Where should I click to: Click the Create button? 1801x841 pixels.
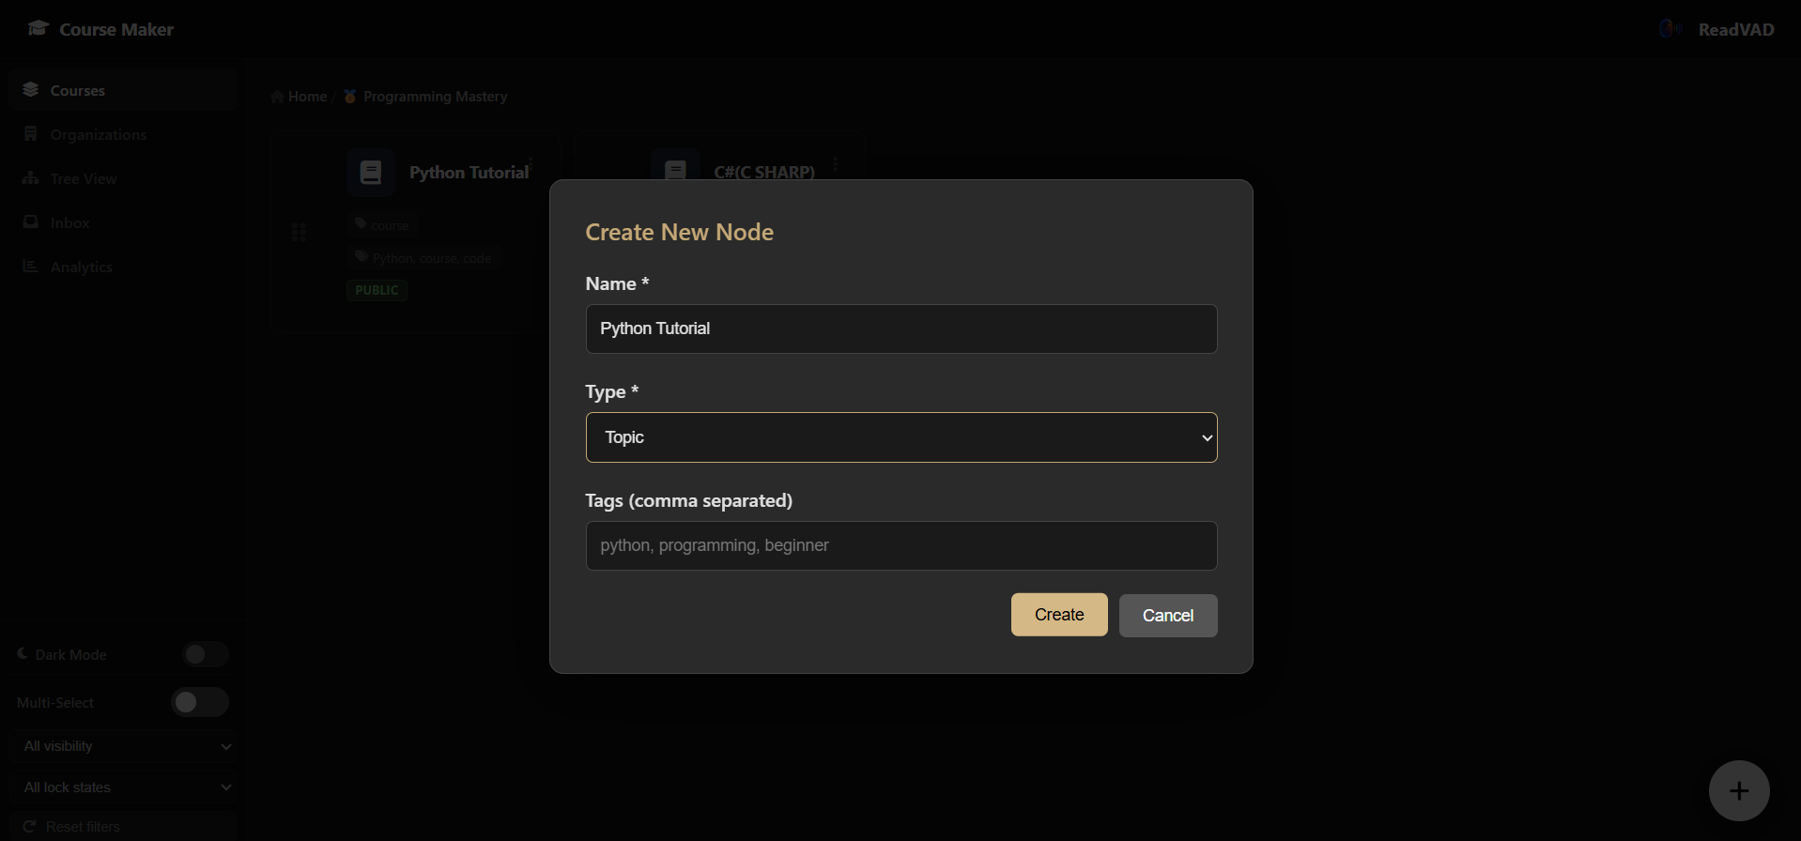click(1059, 615)
